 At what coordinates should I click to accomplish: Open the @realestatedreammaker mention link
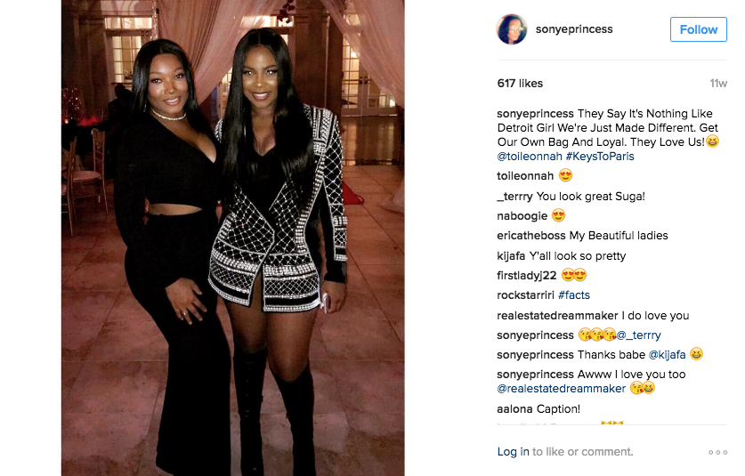[x=561, y=389]
